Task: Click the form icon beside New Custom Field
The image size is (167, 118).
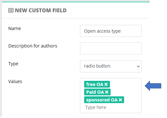Action: (11, 10)
